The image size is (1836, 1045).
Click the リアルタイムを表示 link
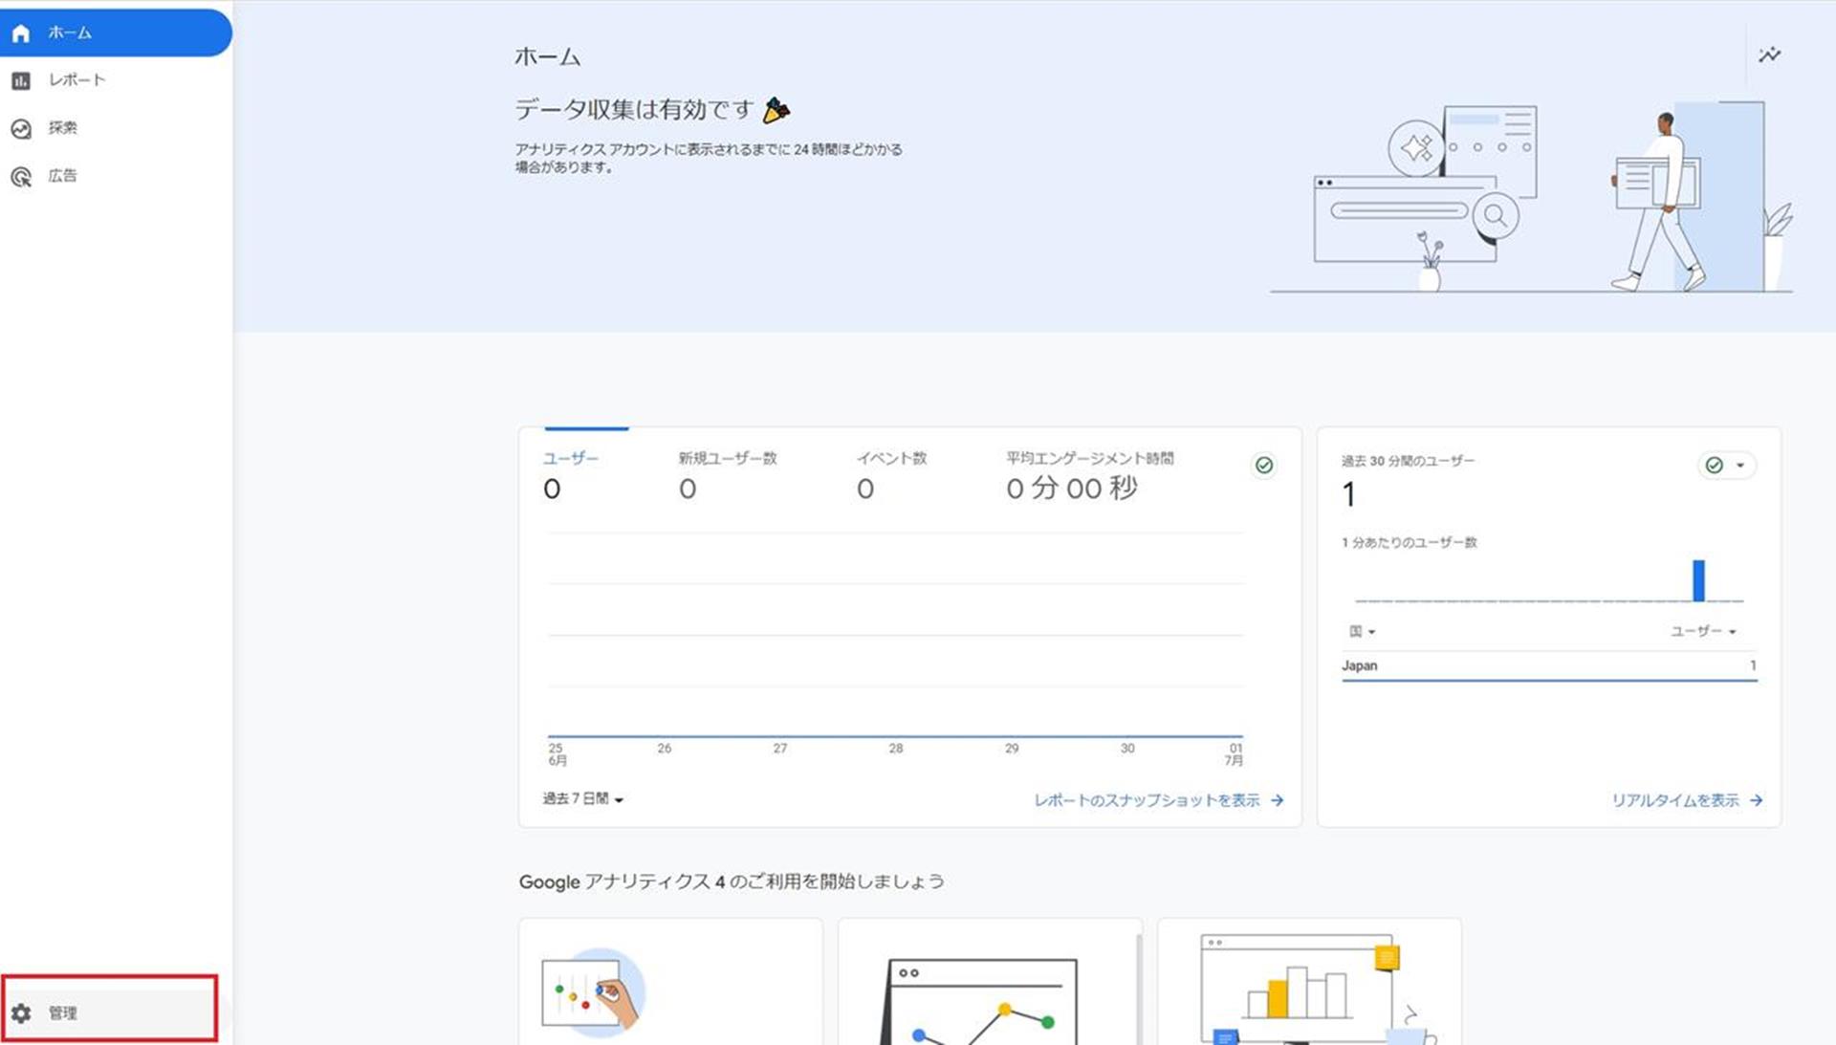click(x=1674, y=800)
